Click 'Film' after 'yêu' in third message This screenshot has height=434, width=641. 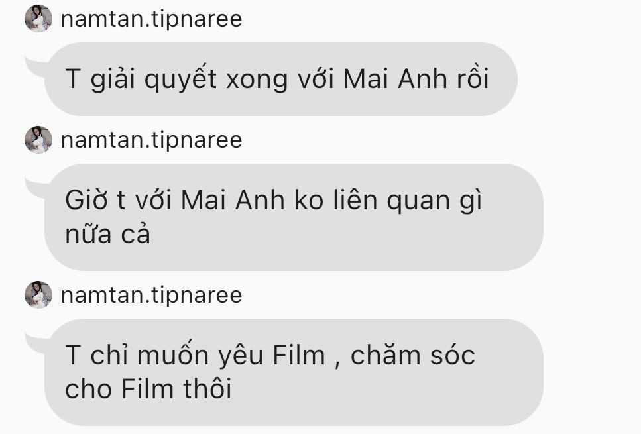coord(299,354)
